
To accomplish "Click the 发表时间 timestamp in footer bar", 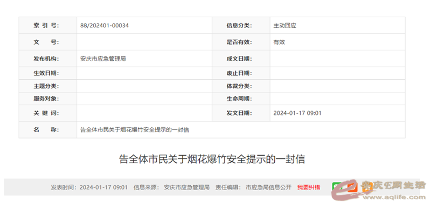I will (89, 187).
